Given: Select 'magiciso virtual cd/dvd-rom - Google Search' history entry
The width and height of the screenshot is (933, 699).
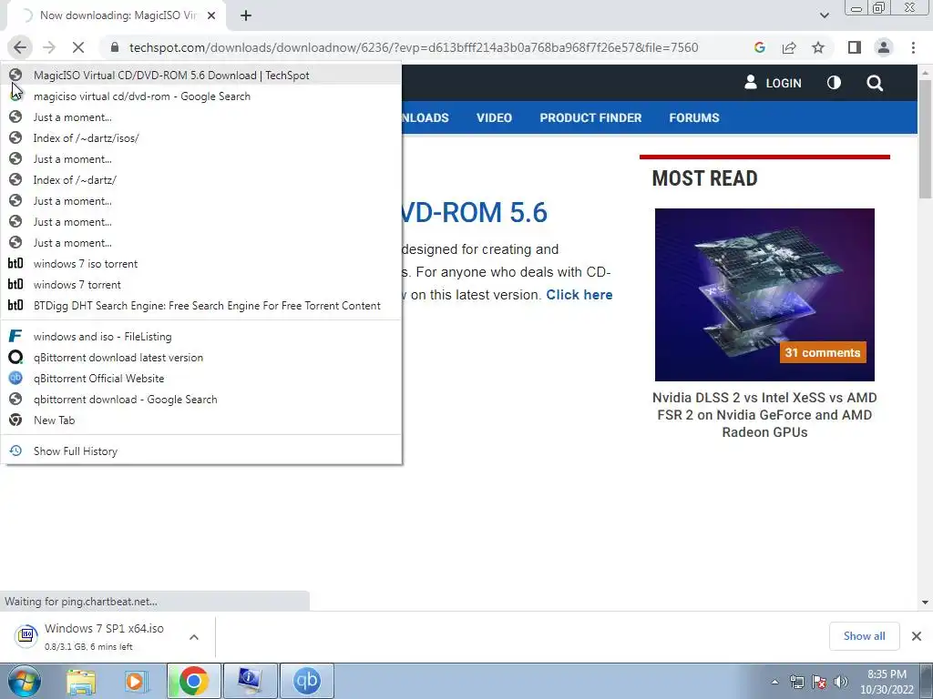Looking at the screenshot, I should pos(201,96).
